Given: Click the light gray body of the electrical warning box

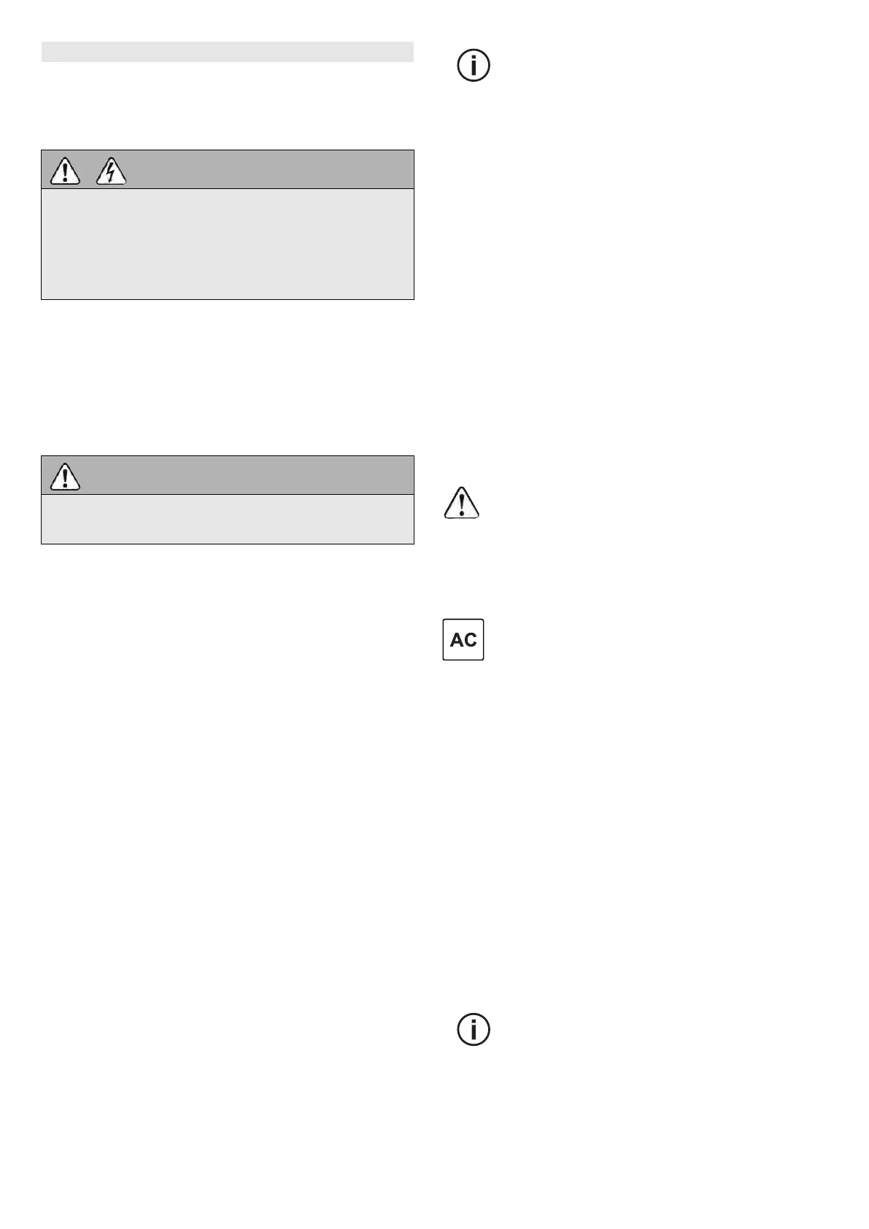Looking at the screenshot, I should (227, 244).
